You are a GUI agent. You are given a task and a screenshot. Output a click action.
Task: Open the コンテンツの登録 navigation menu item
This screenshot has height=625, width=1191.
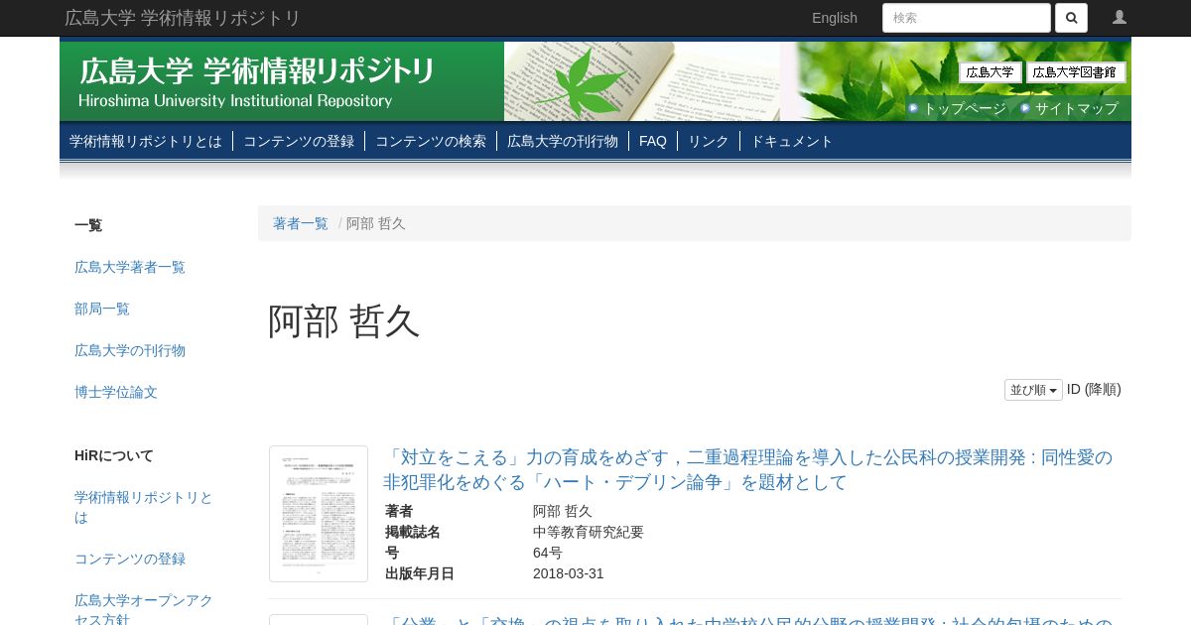click(299, 141)
